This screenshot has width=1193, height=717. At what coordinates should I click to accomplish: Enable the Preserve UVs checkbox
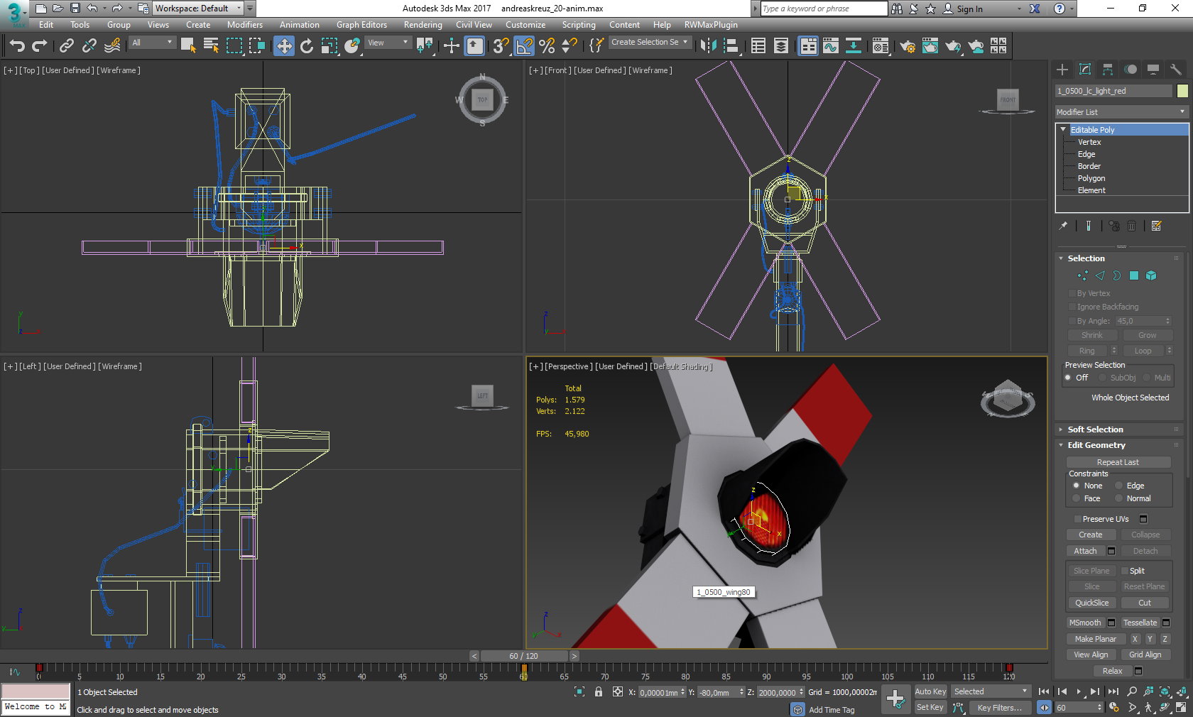coord(1077,519)
